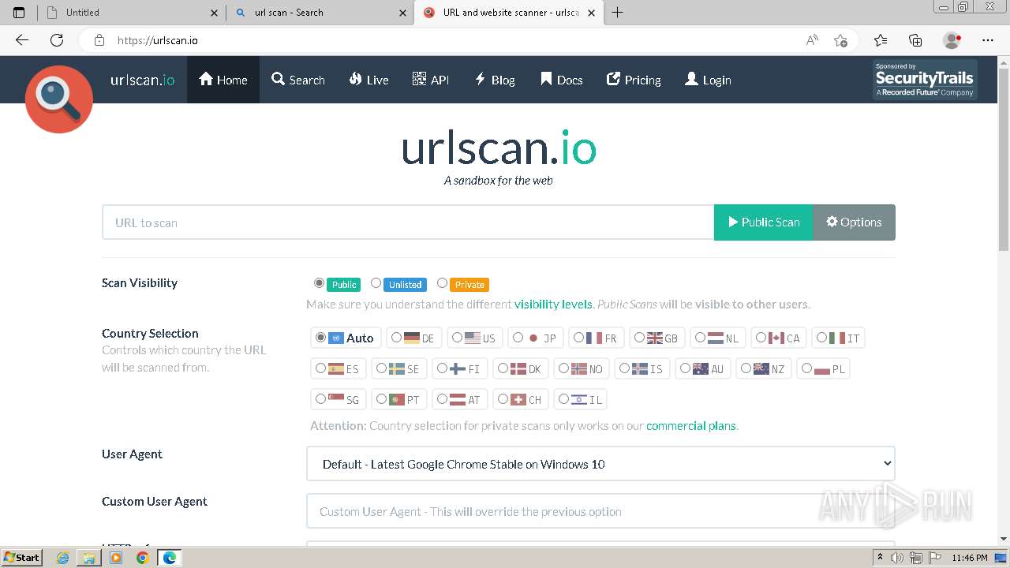Select NO country radio button
1010x568 pixels.
563,368
